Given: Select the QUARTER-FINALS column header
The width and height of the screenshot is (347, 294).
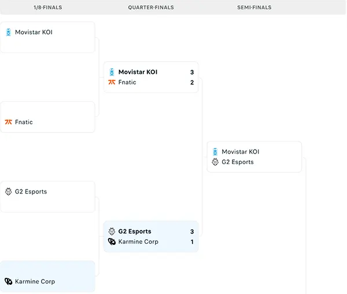Looking at the screenshot, I should 151,8.
